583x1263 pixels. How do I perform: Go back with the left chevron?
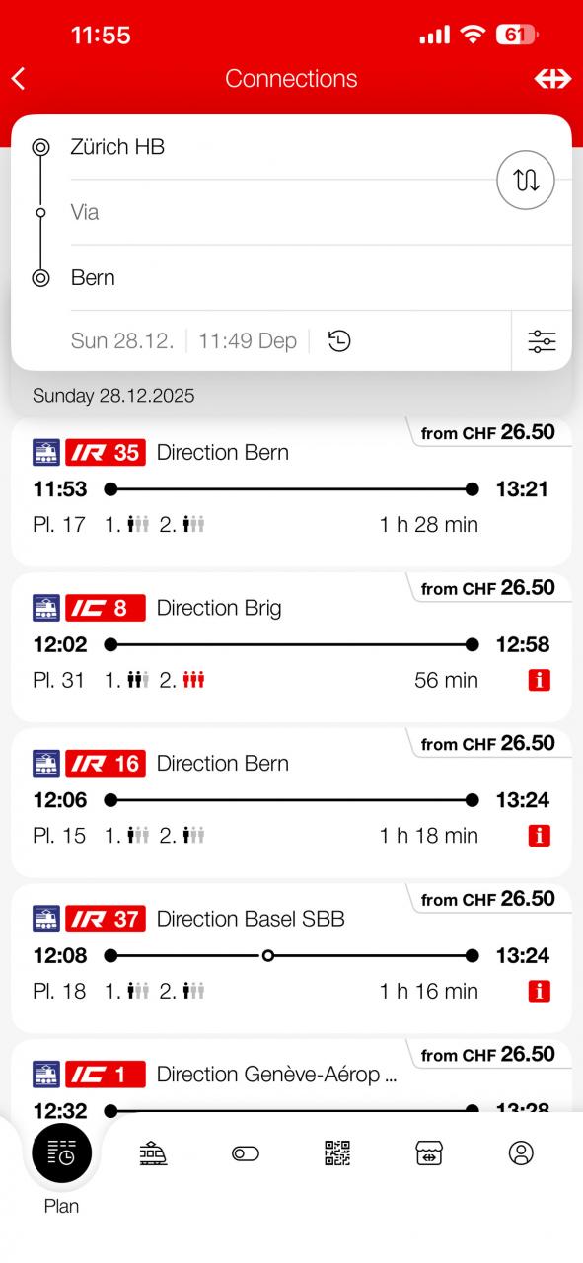18,79
